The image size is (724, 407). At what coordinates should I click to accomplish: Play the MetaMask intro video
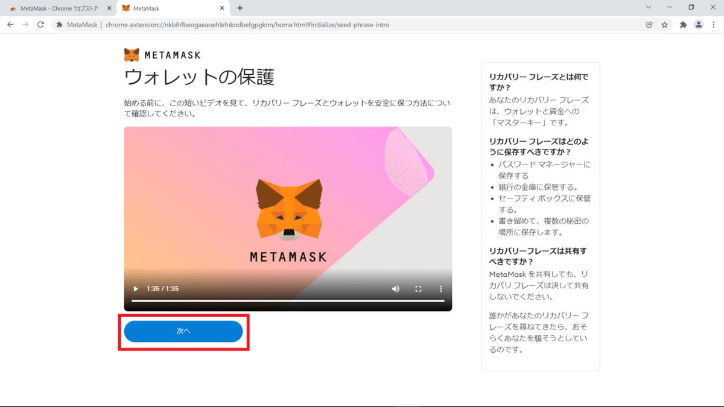(x=136, y=289)
